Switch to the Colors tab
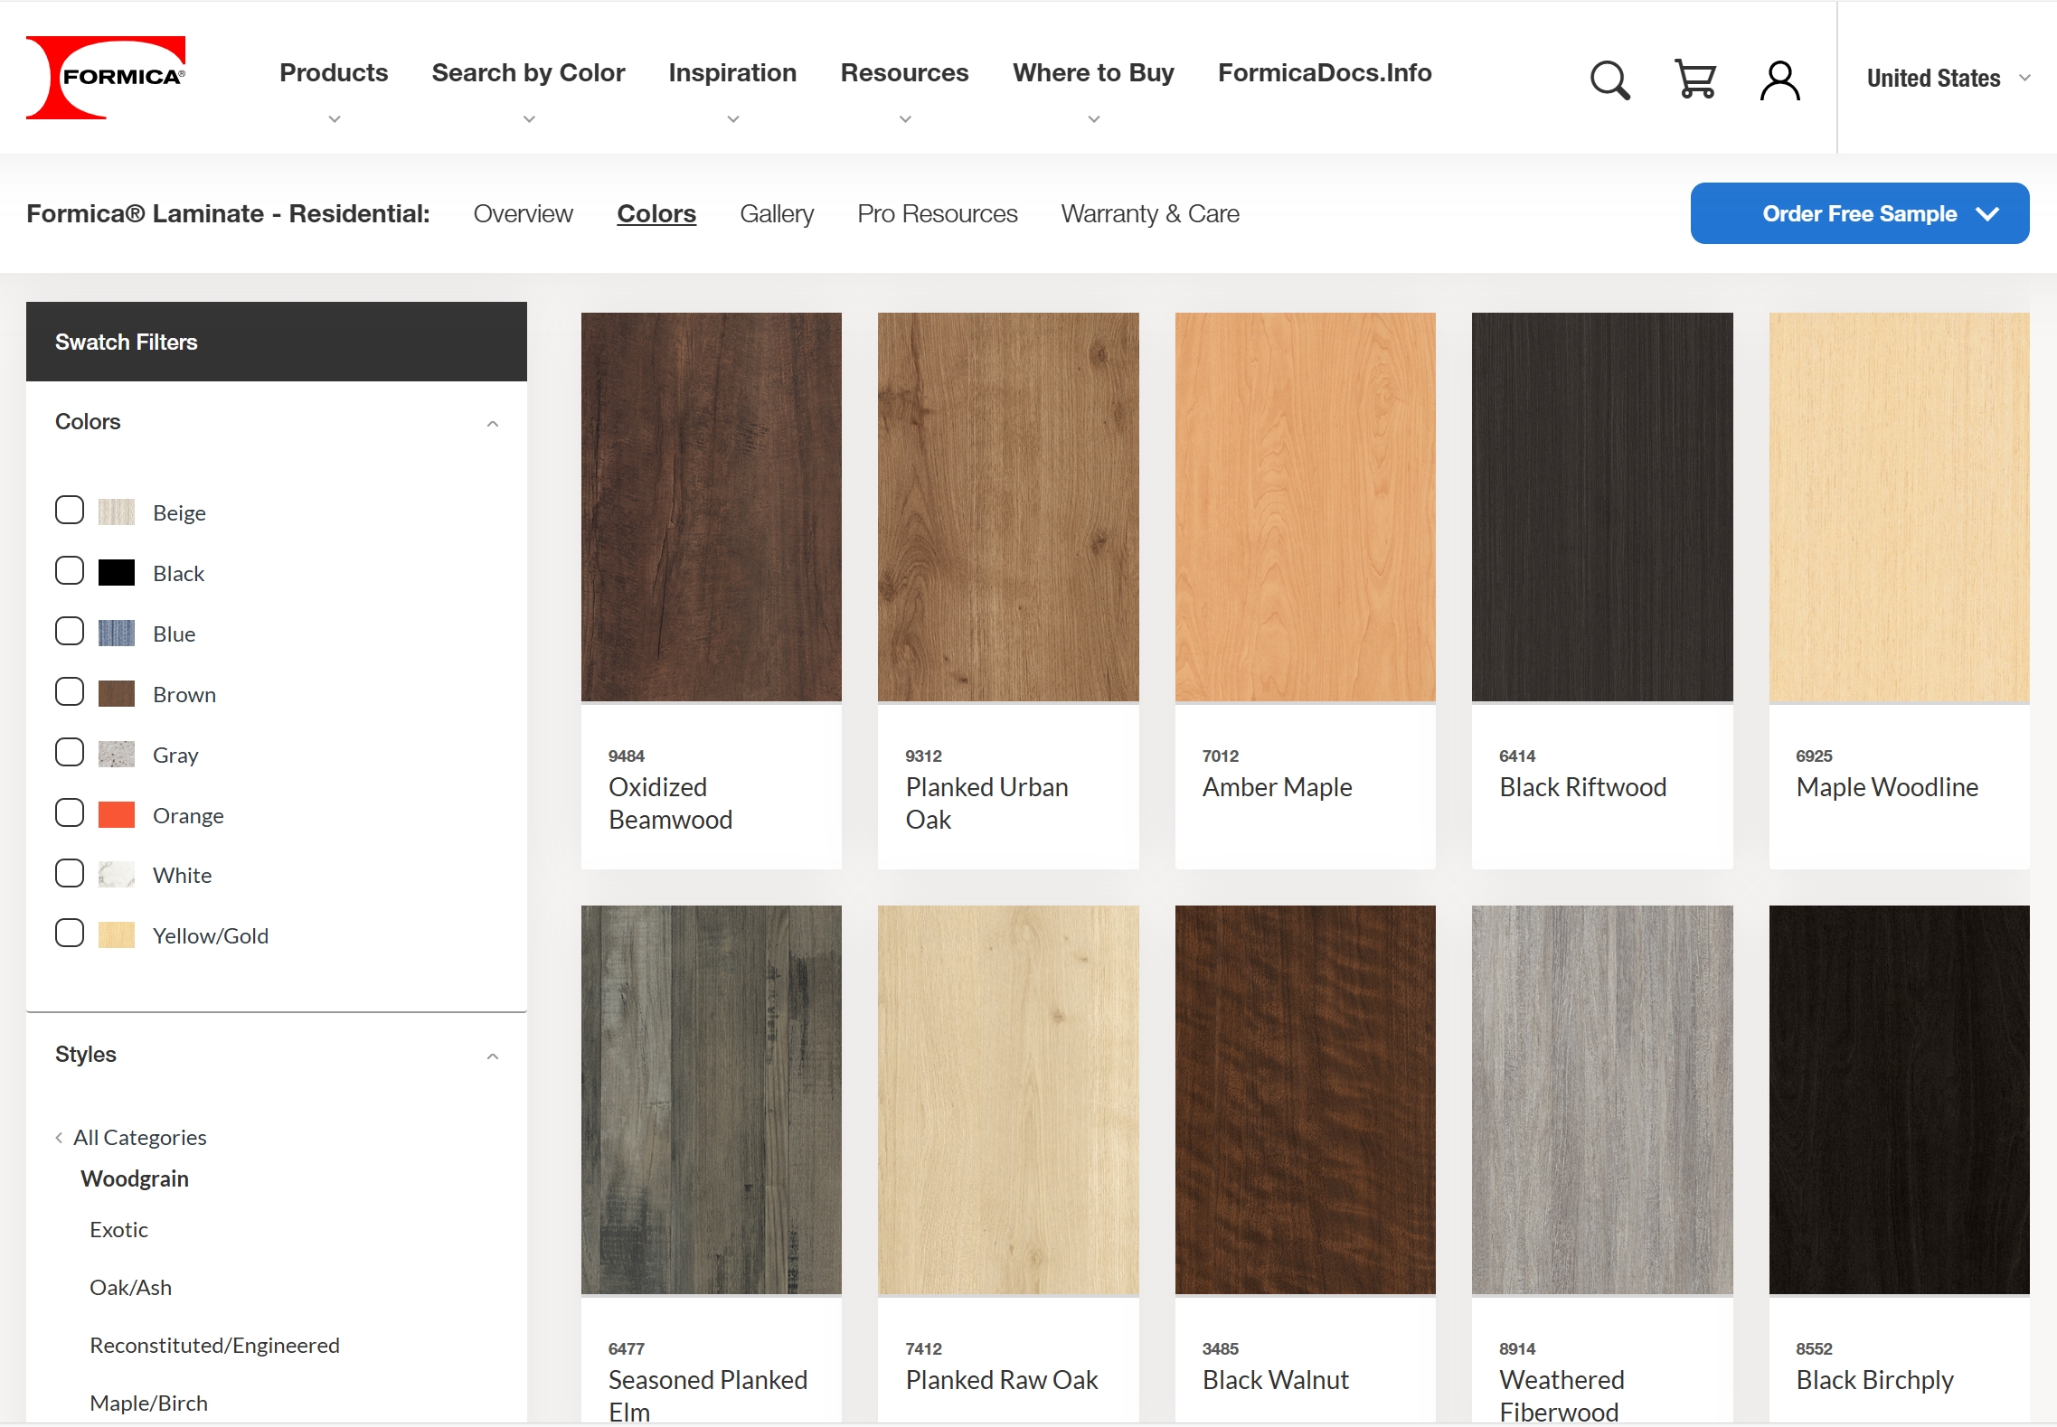Screen dimensions: 2057x1427 pos(656,214)
